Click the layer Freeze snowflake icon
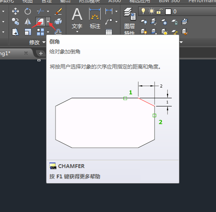This screenshot has width=216, height=212. [164, 22]
